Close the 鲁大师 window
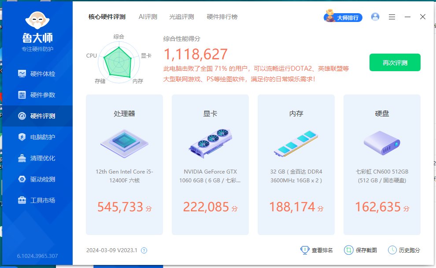Screen dimensions: 436x268 pyautogui.click(x=423, y=17)
